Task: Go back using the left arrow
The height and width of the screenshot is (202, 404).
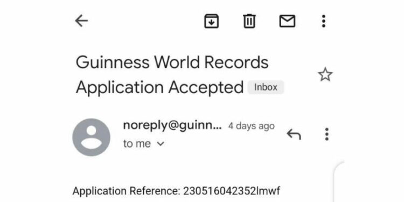Action: pos(81,21)
